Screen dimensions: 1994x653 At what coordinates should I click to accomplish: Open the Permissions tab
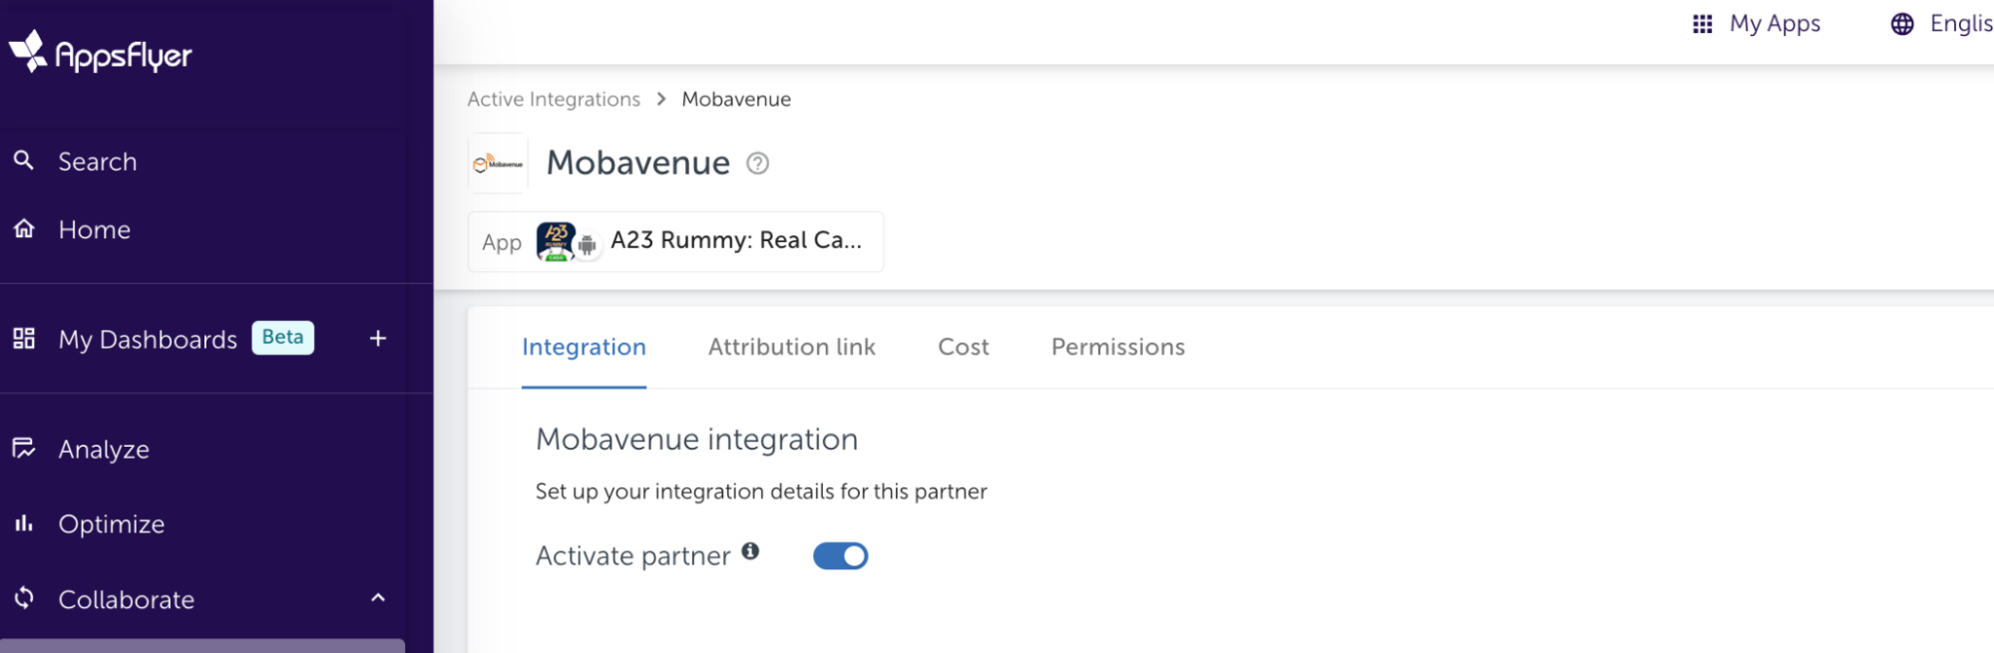click(1117, 347)
